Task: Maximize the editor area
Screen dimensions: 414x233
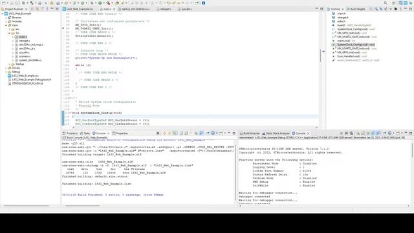Action: click(321, 8)
